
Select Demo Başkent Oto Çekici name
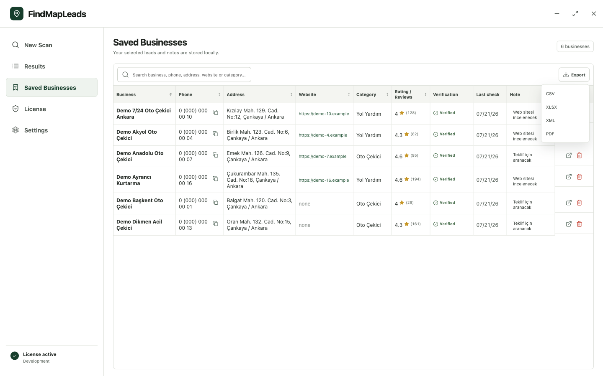coord(140,203)
